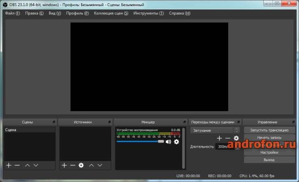
Task: Click the LIVE: 00:00:00 status
Action: pos(188,176)
